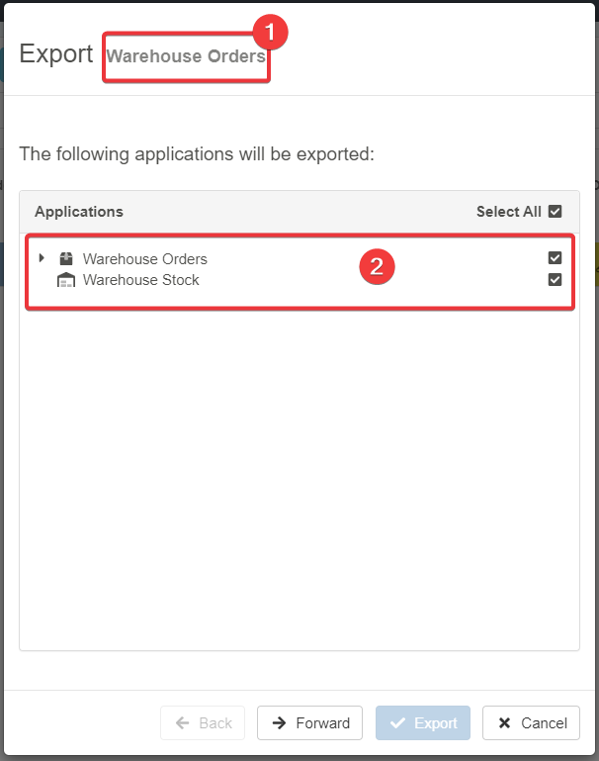Select the Warehouse Orders row label
Screen dimensions: 599x761
point(144,259)
